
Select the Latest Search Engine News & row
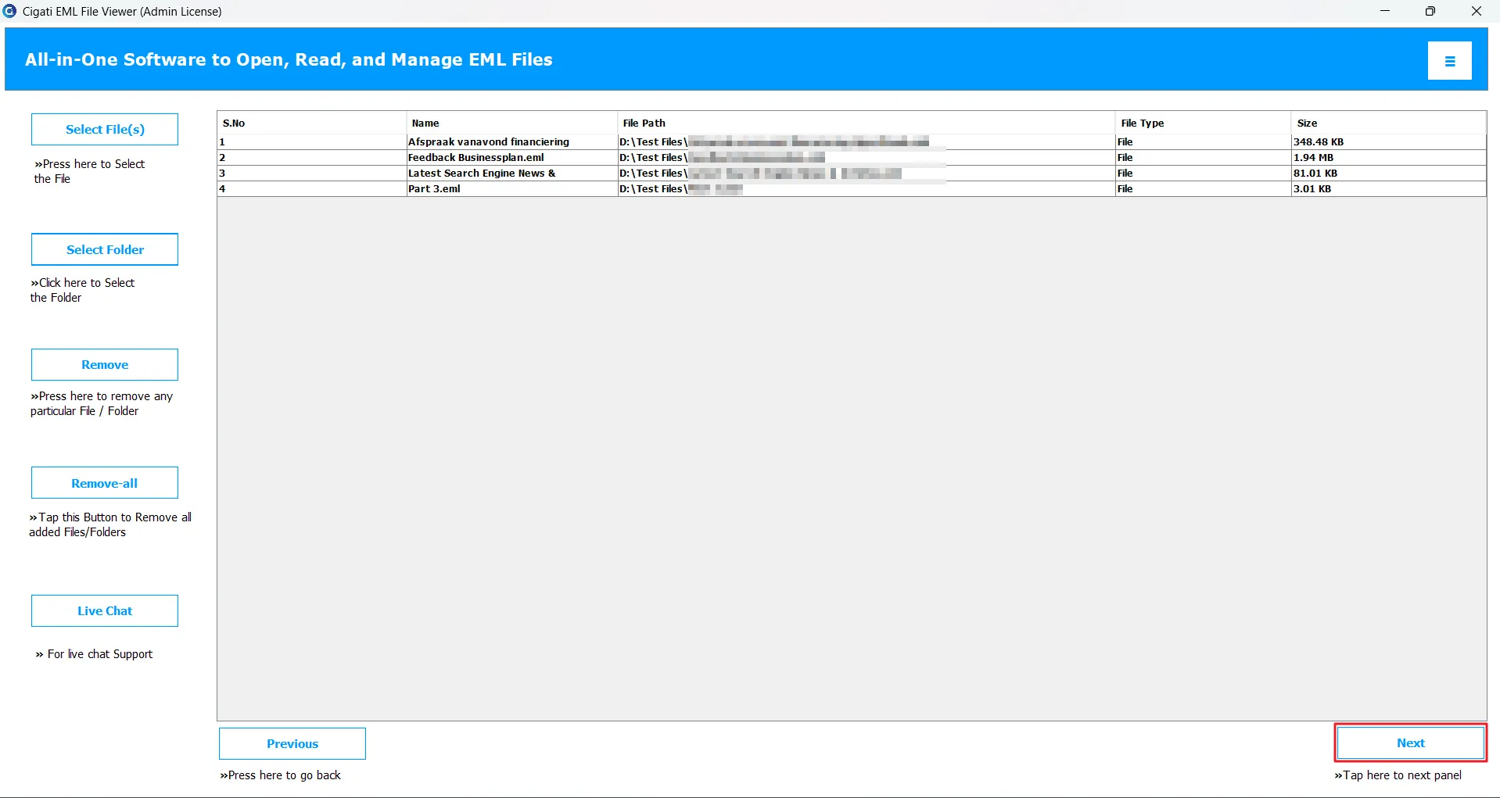click(x=852, y=174)
